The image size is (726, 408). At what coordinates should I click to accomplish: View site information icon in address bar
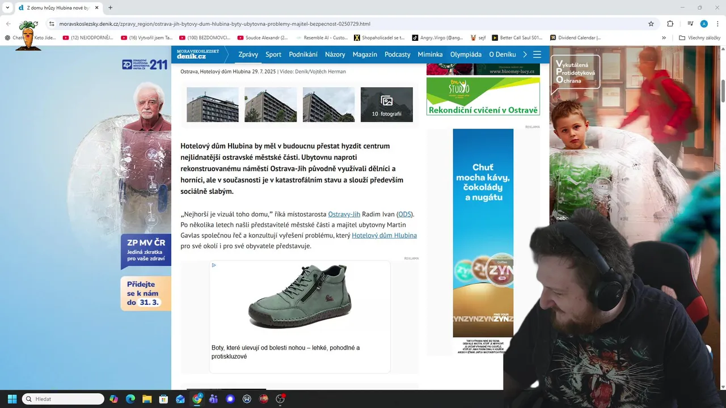pyautogui.click(x=52, y=24)
